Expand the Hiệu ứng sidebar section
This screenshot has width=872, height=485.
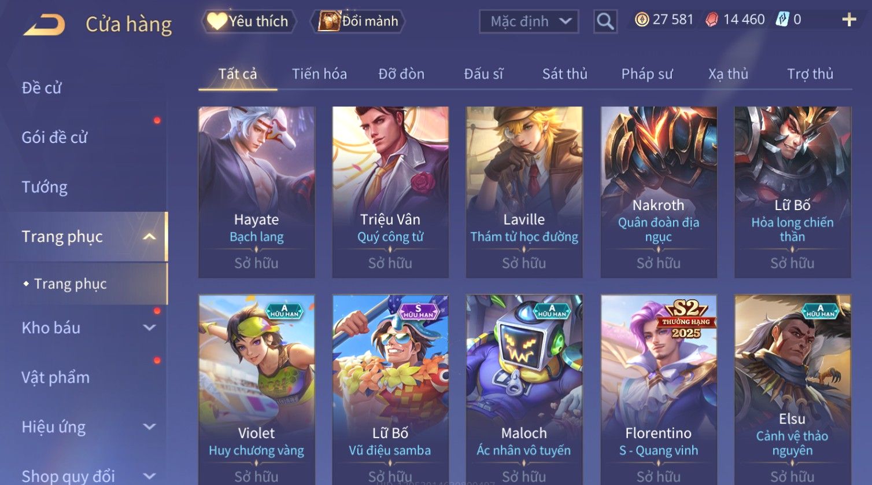(x=149, y=427)
